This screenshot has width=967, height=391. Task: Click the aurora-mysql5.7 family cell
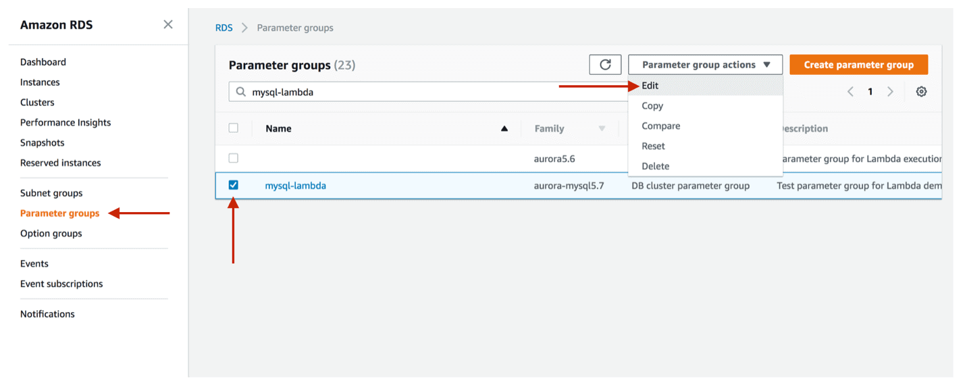pos(570,186)
